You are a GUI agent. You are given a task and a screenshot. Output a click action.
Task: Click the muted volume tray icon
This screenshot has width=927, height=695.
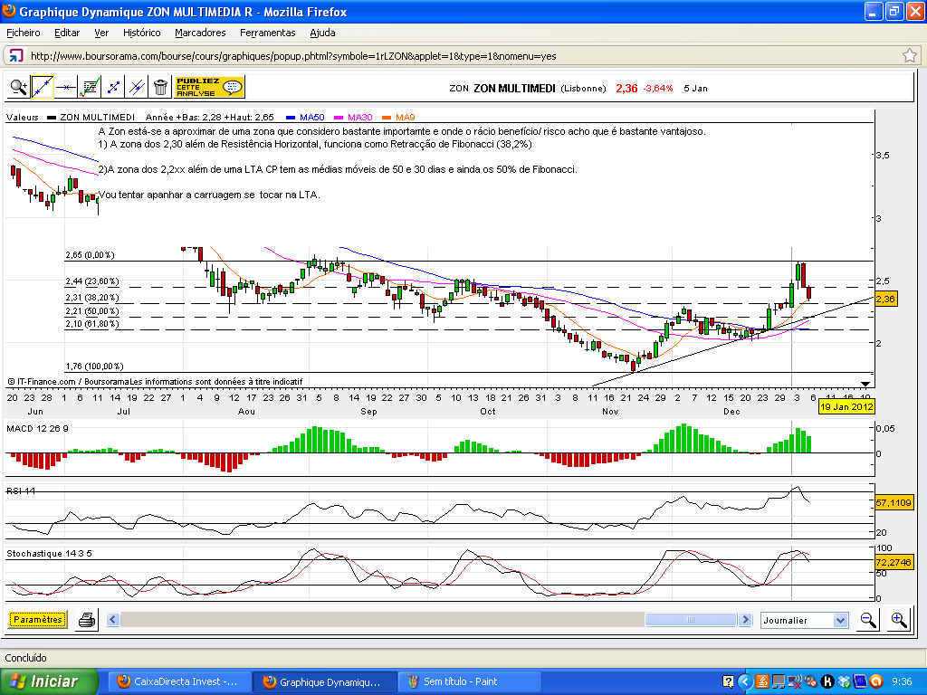pyautogui.click(x=811, y=682)
